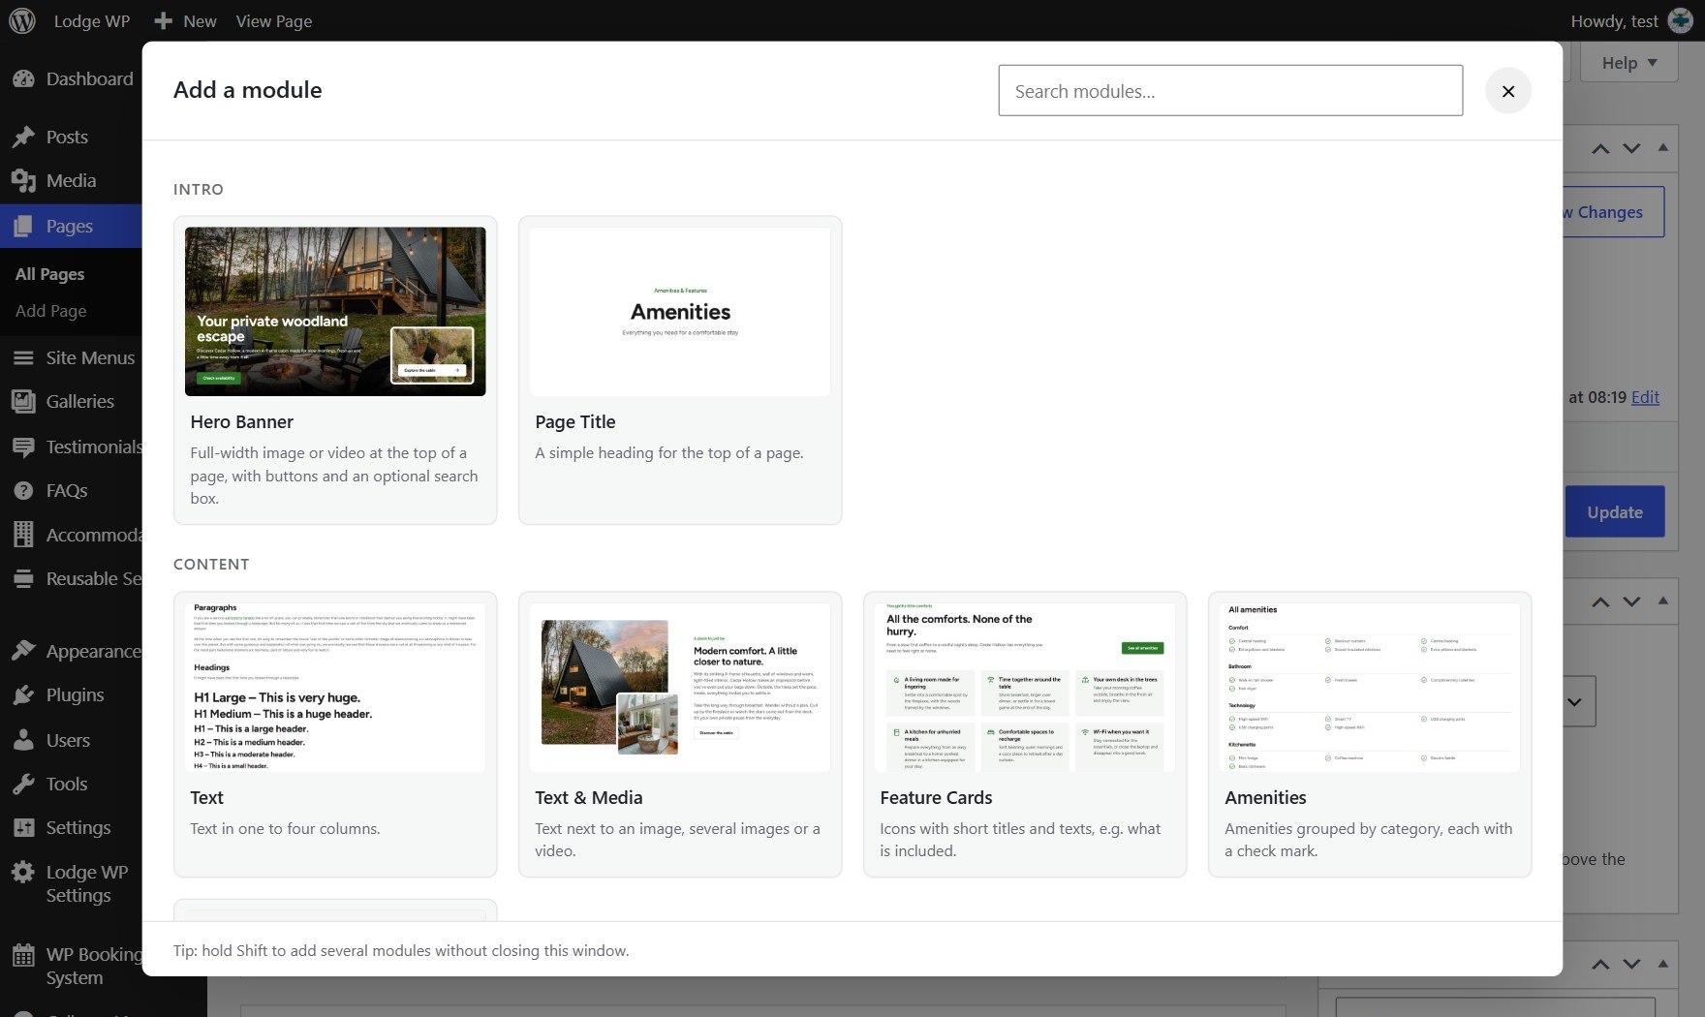Click the Howdy, test account menu
The image size is (1705, 1017).
point(1631,21)
